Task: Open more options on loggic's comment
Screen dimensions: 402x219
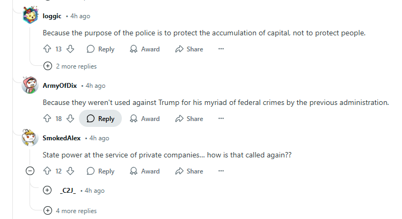Action: [x=221, y=49]
